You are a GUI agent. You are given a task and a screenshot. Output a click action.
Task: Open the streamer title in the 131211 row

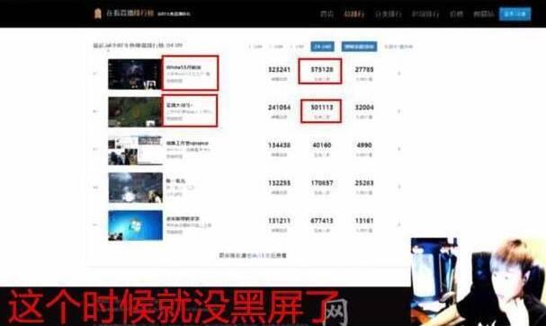point(183,218)
